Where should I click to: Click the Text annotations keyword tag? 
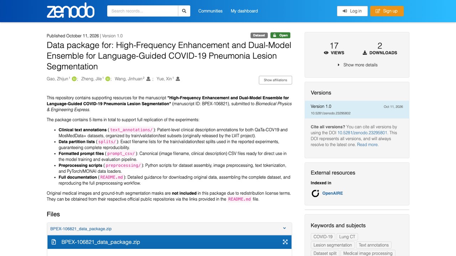[374, 245]
